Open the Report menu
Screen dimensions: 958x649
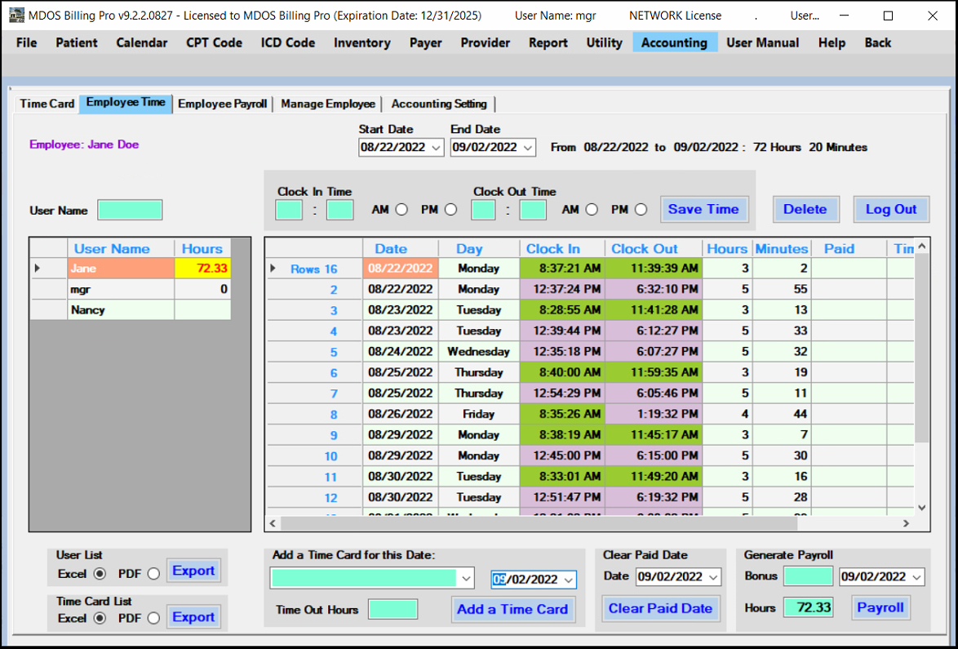[x=548, y=42]
